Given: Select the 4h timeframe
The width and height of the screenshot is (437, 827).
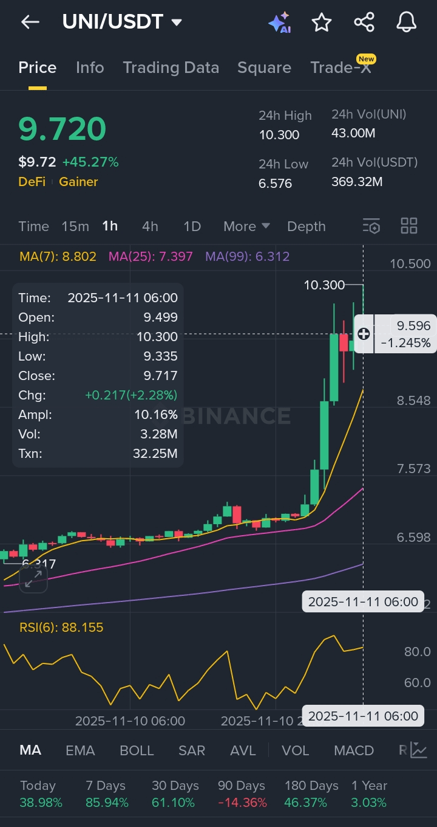Looking at the screenshot, I should [150, 226].
